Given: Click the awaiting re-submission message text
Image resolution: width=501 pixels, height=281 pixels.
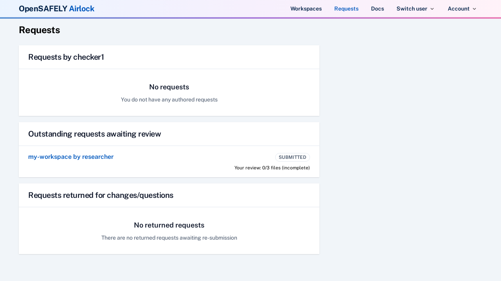Looking at the screenshot, I should pyautogui.click(x=169, y=238).
